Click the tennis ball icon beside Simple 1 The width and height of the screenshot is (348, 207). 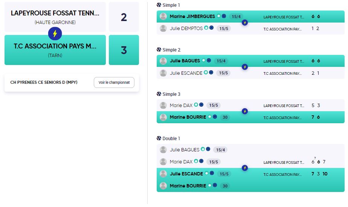pyautogui.click(x=159, y=5)
